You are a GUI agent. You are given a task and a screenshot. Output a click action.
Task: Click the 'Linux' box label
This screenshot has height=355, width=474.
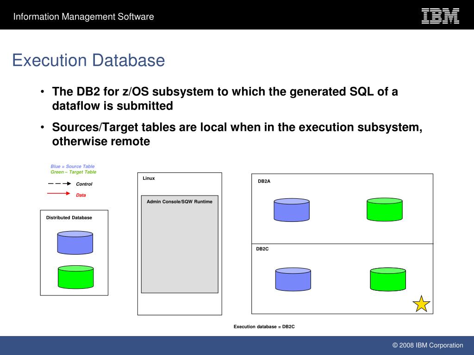[149, 178]
